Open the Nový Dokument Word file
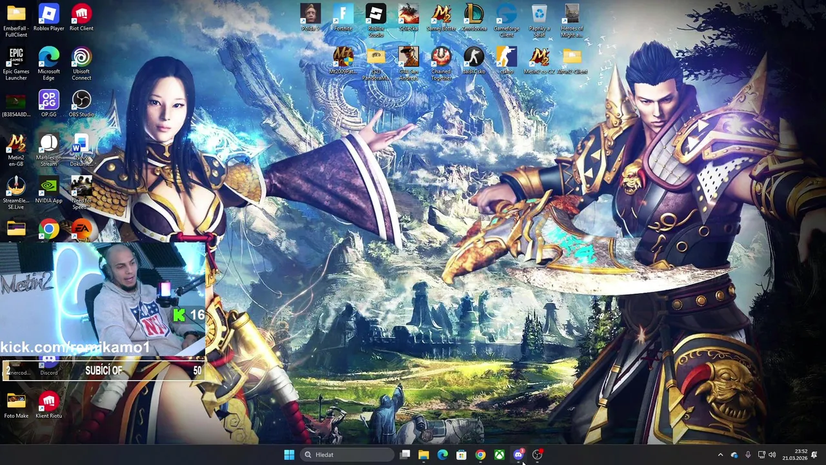826x465 pixels. coord(81,150)
